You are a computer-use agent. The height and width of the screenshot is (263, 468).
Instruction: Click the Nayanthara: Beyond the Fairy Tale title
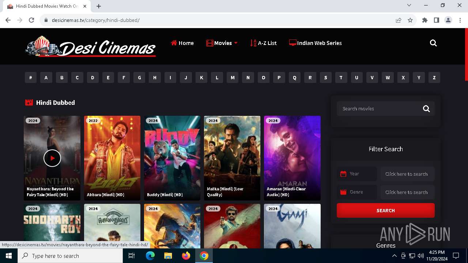pos(50,192)
